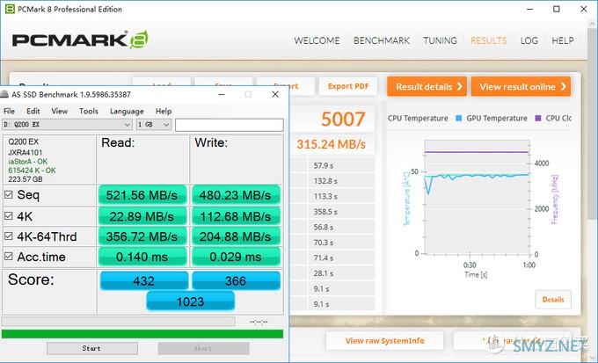Screen dimensions: 598x363
Task: Close the AS SSD Benchmark window
Action: [x=275, y=94]
